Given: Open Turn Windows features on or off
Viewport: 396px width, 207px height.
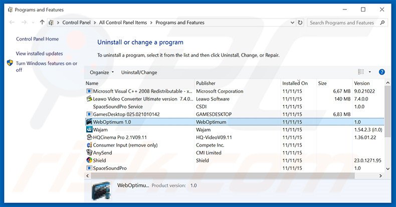Looking at the screenshot, I should pyautogui.click(x=47, y=66).
